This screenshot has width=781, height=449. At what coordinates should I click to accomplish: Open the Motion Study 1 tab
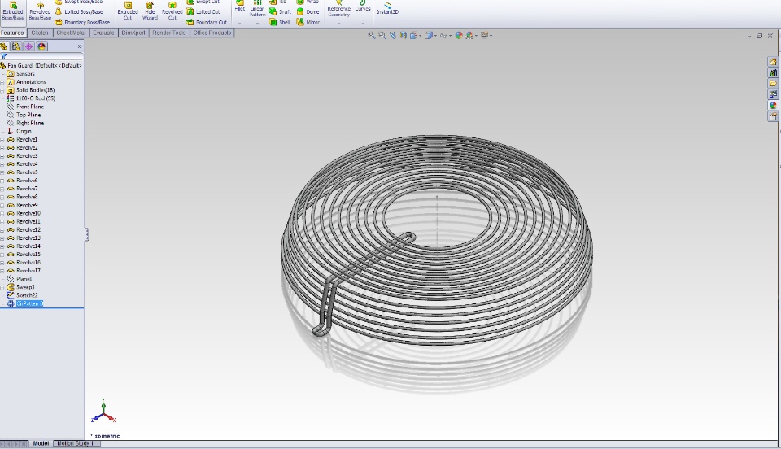pos(75,444)
